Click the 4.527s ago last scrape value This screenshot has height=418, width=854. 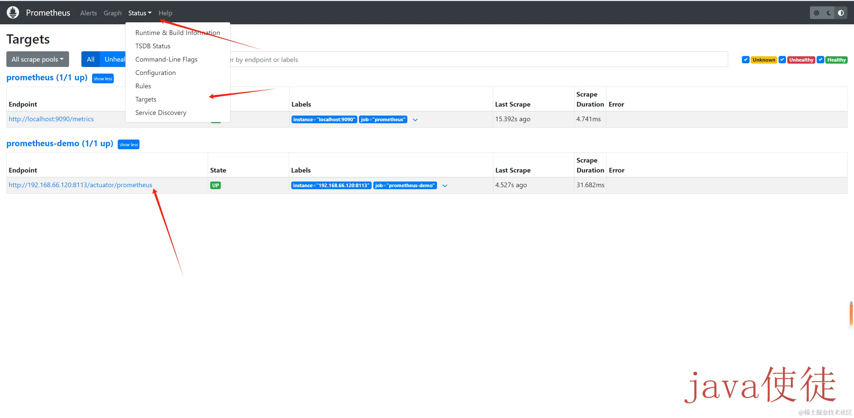coord(511,185)
